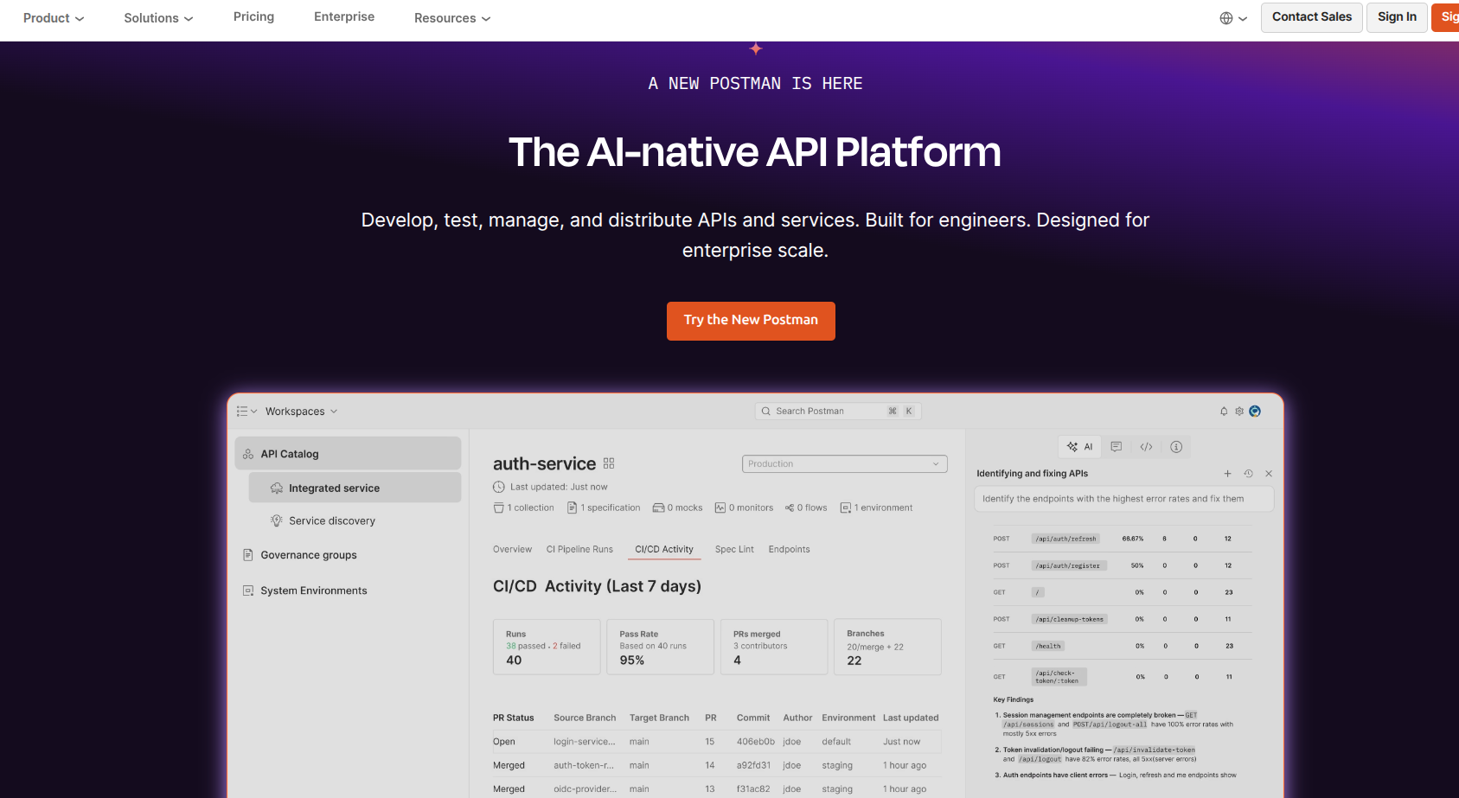Viewport: 1459px width, 798px height.
Task: Open the settings gear icon in Postman preview
Action: point(1239,412)
